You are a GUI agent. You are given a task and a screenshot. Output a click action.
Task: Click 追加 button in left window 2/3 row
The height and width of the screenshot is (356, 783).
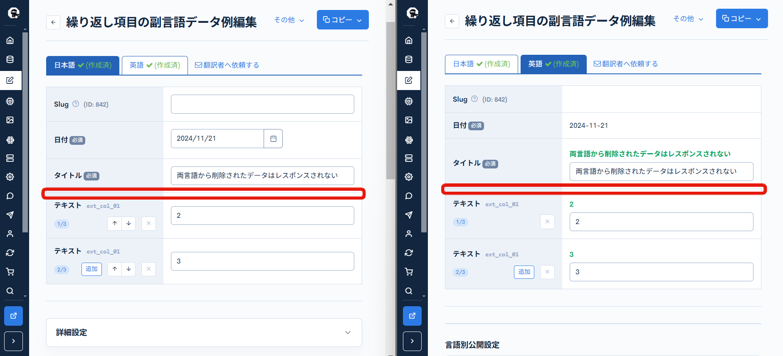coord(91,269)
